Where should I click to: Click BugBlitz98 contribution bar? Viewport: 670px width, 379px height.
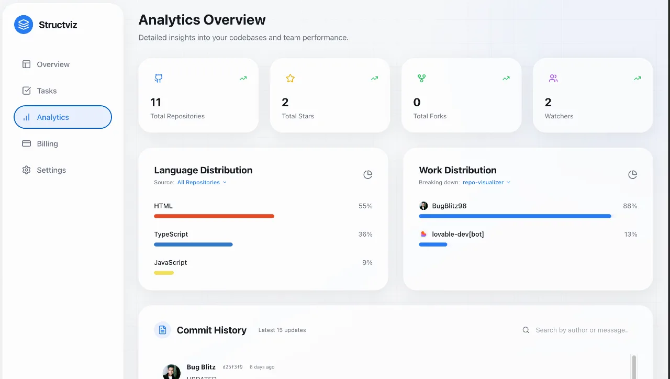pyautogui.click(x=515, y=216)
